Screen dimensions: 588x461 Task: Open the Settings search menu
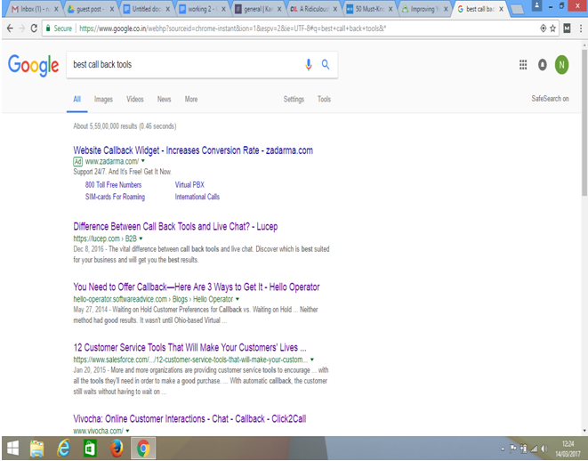click(294, 100)
